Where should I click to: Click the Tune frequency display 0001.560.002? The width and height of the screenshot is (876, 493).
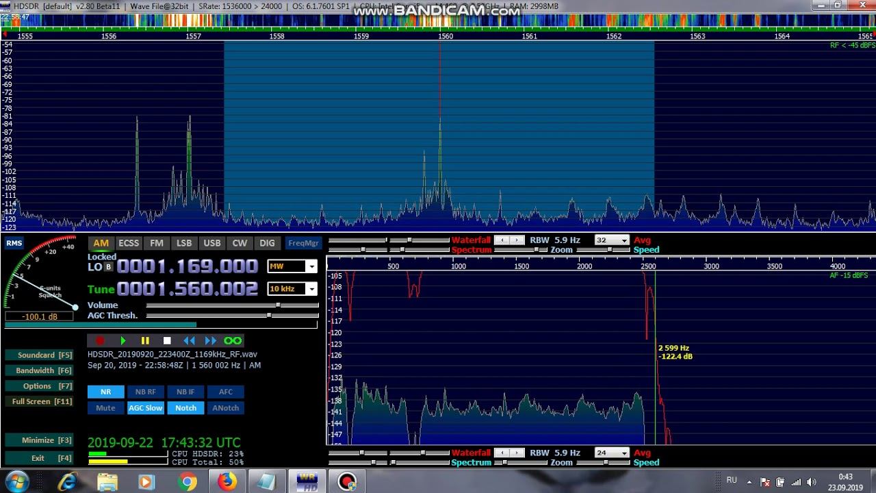[188, 289]
